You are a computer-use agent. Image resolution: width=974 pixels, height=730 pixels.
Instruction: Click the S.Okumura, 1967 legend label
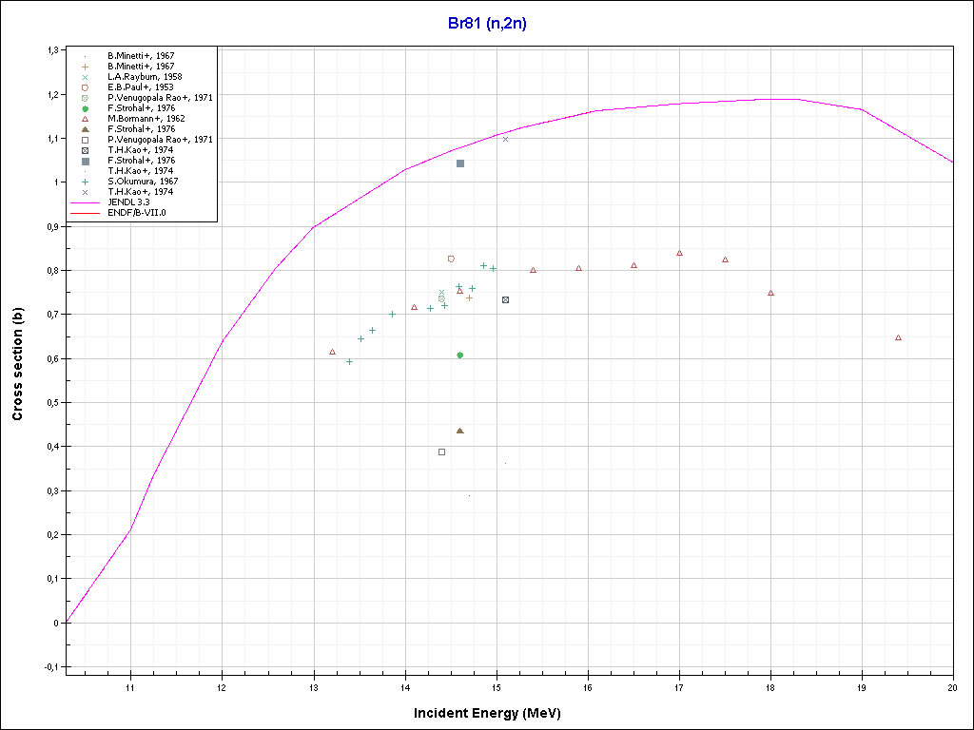point(142,181)
